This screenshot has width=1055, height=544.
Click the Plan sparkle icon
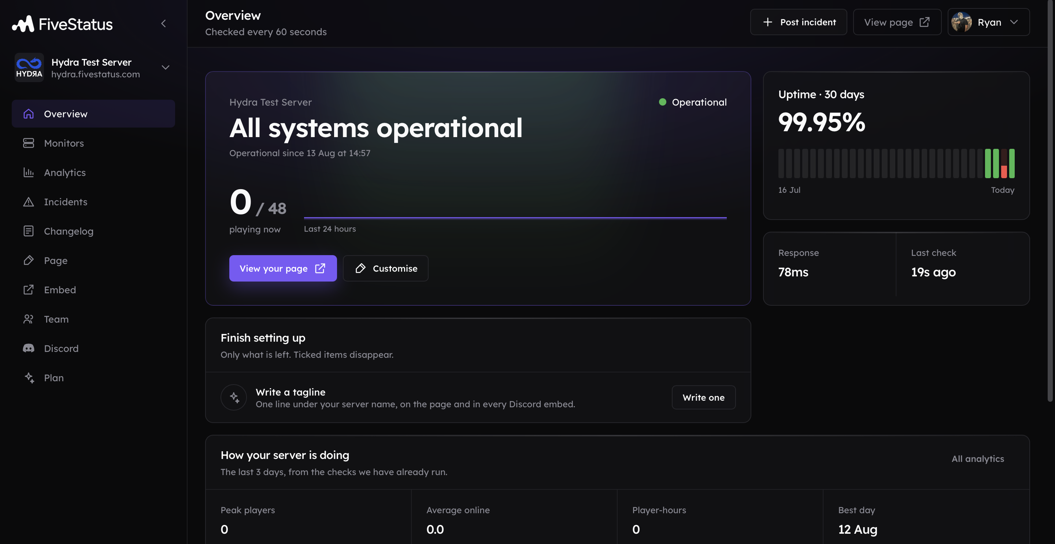(29, 378)
